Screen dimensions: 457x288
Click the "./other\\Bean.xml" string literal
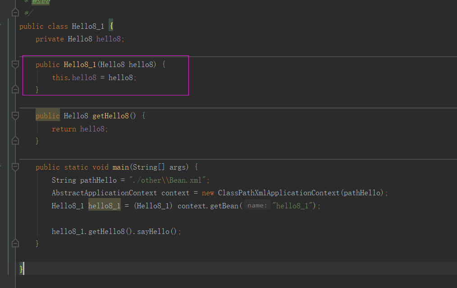[167, 180]
